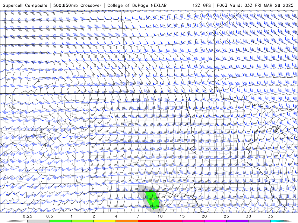The image size is (298, 223).
Task: Click the white below-0.25 legend arrow
Action: pos(16,221)
